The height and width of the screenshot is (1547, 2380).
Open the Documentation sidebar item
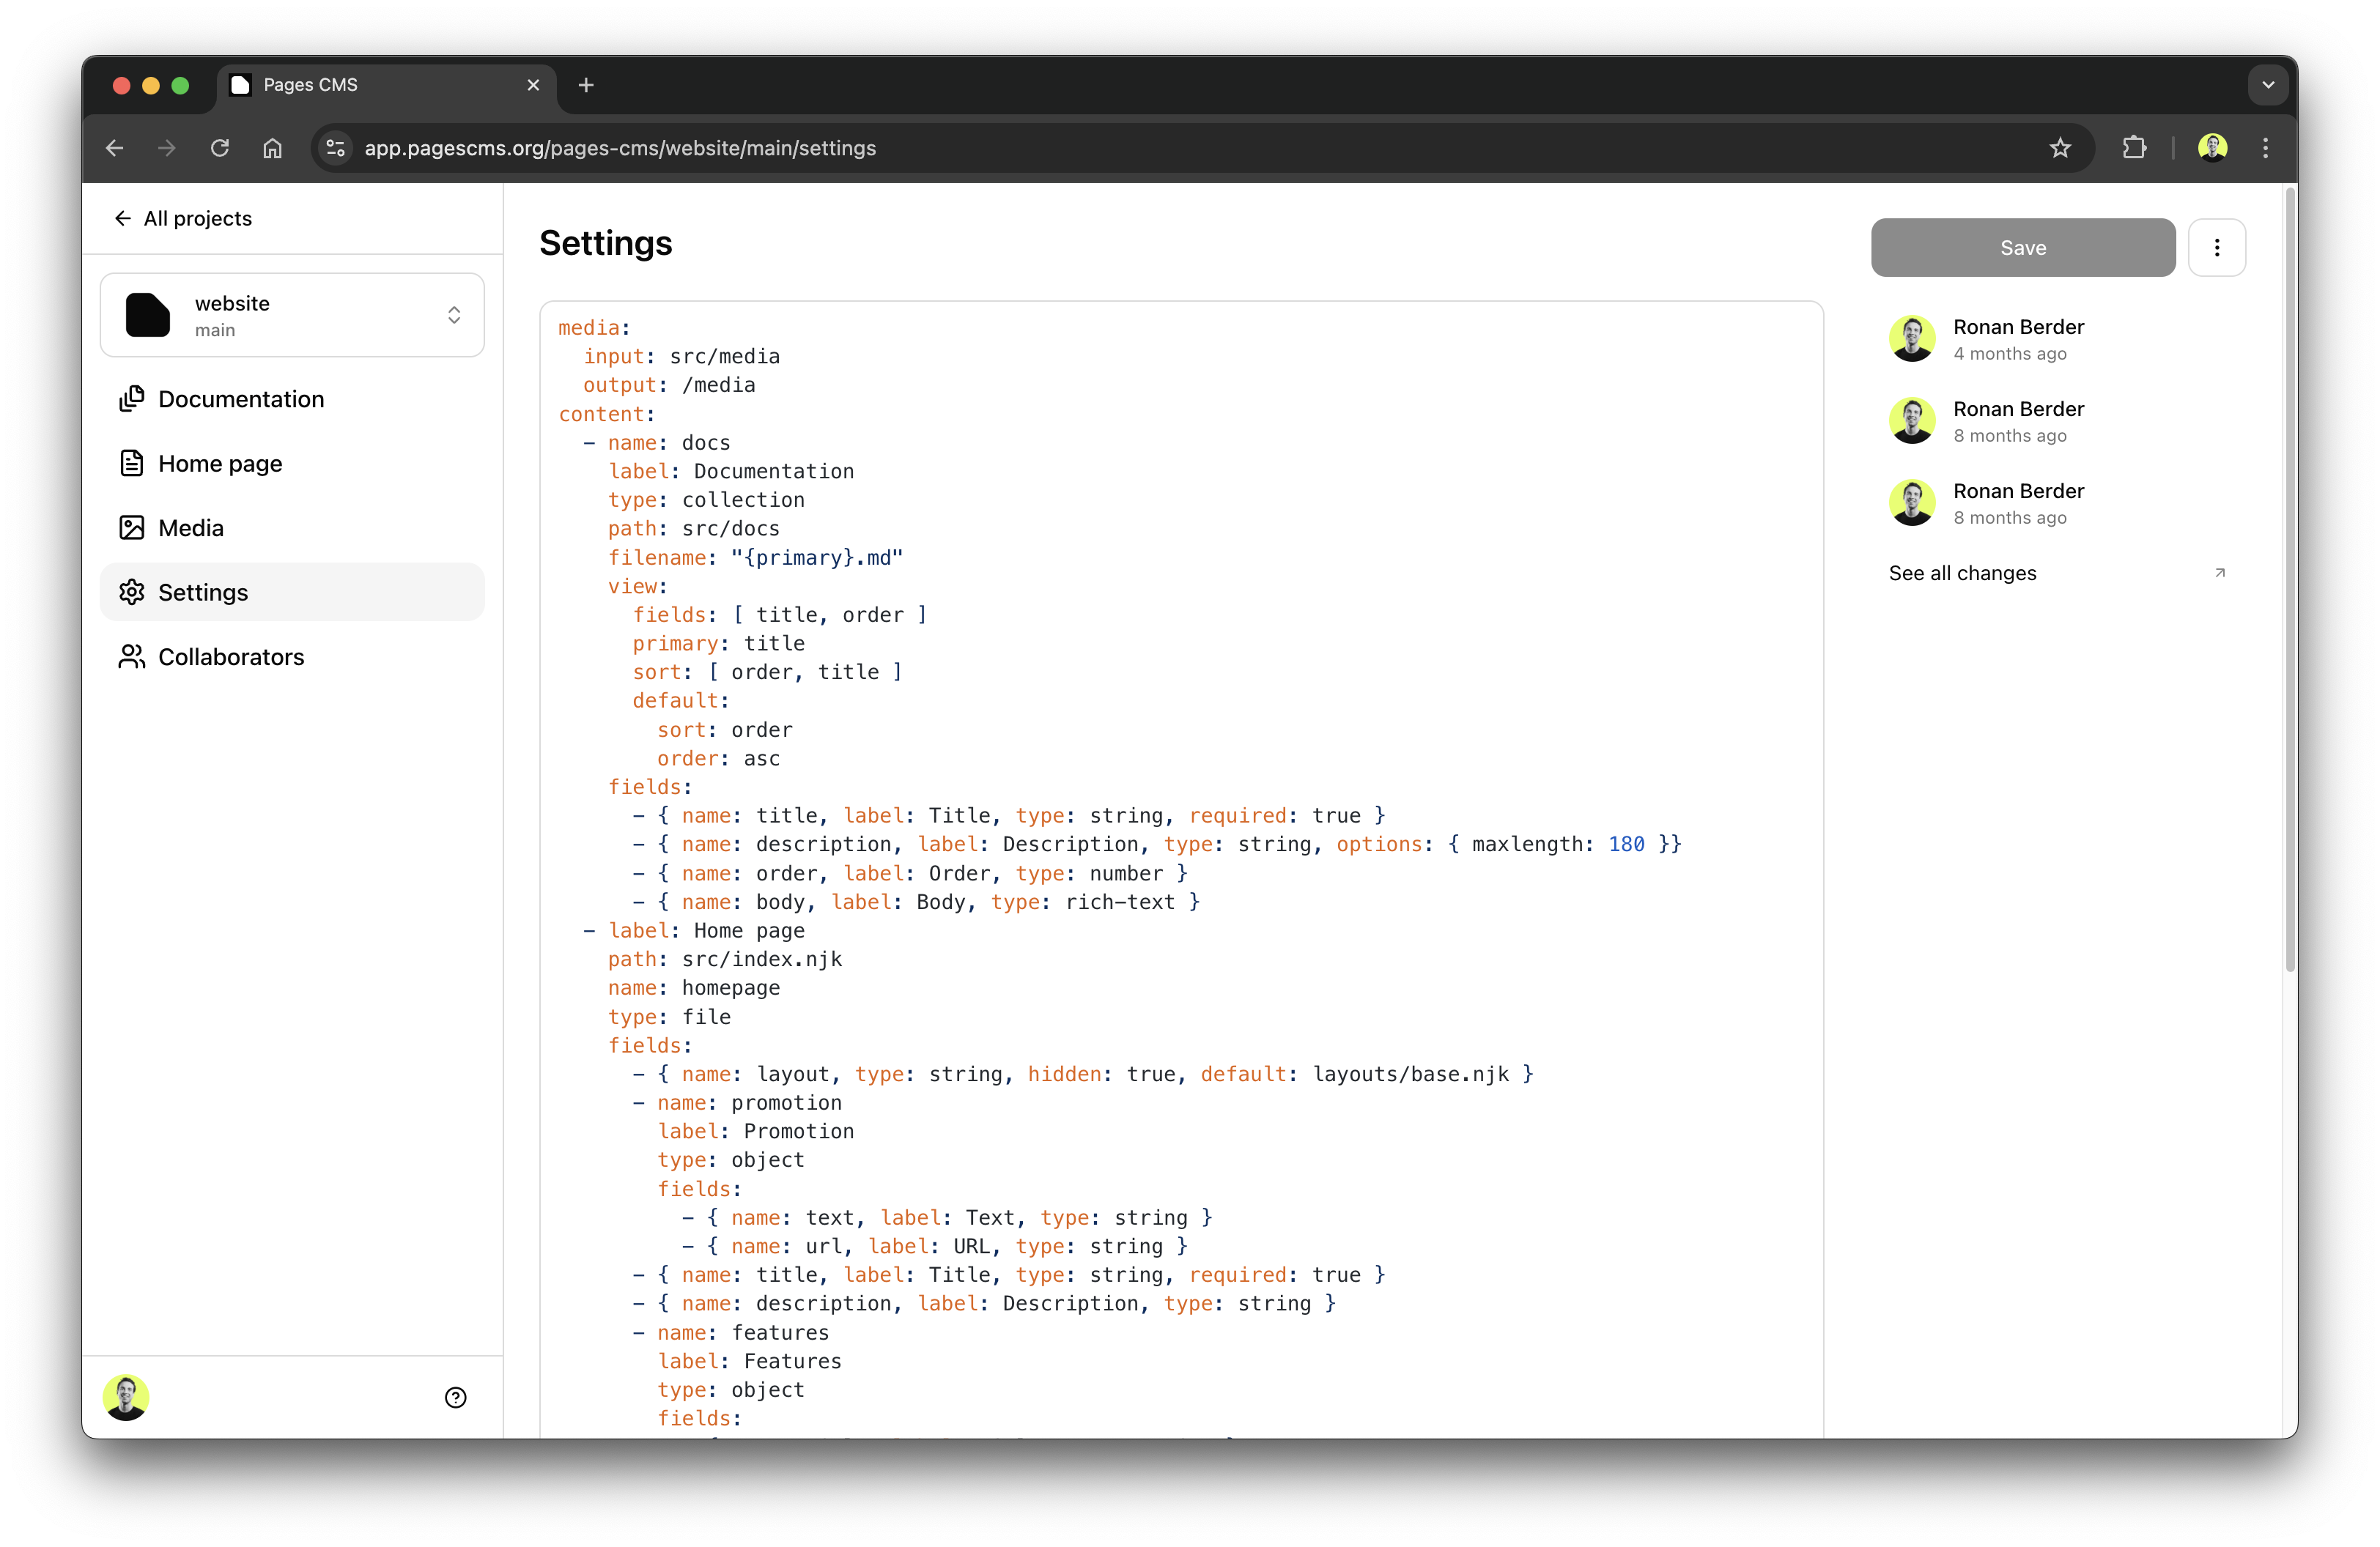tap(241, 398)
